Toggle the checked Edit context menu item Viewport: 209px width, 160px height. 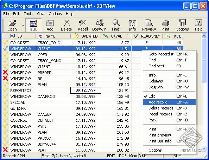point(169,96)
